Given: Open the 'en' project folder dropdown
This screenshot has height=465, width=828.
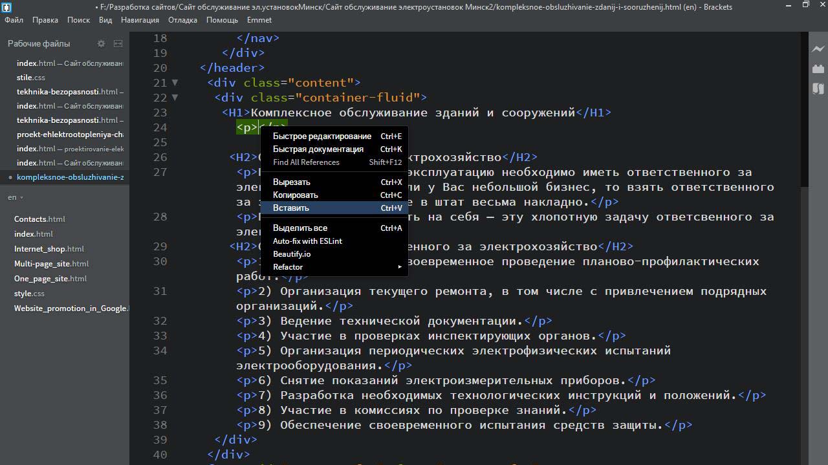Looking at the screenshot, I should pyautogui.click(x=16, y=197).
